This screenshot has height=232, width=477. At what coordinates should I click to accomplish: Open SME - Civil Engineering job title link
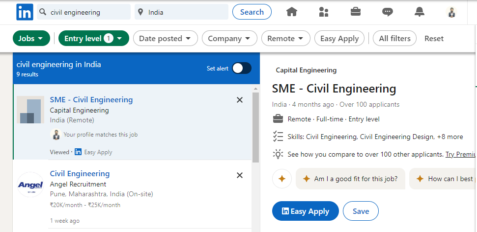coord(91,100)
